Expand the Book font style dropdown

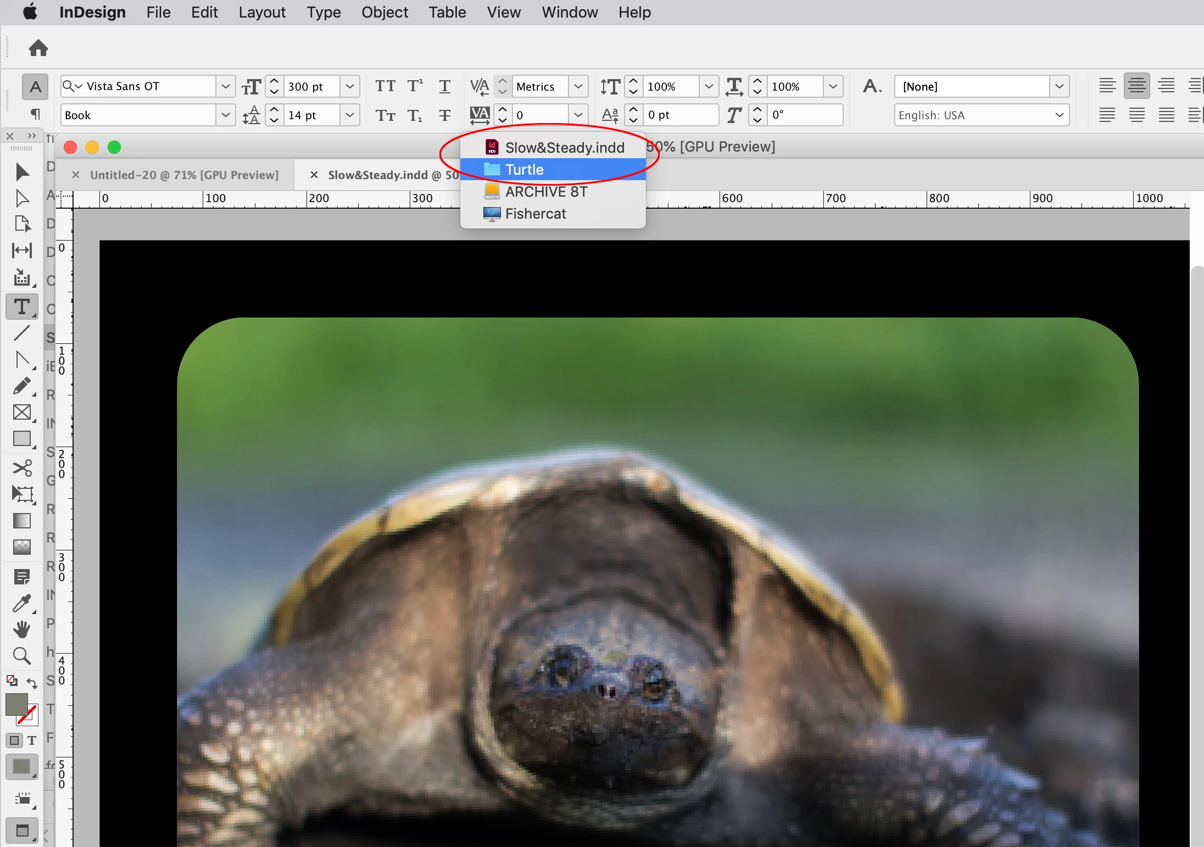[x=225, y=115]
